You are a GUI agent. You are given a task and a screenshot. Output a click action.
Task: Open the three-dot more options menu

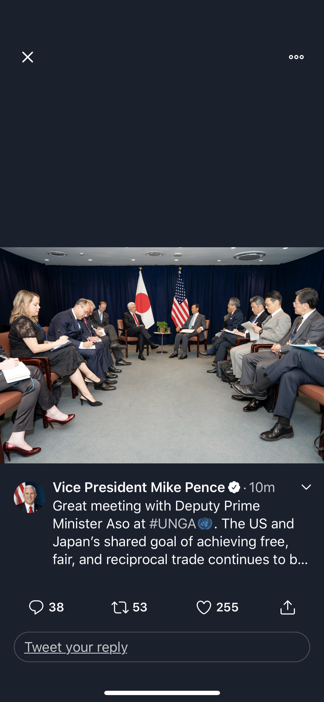(x=296, y=57)
